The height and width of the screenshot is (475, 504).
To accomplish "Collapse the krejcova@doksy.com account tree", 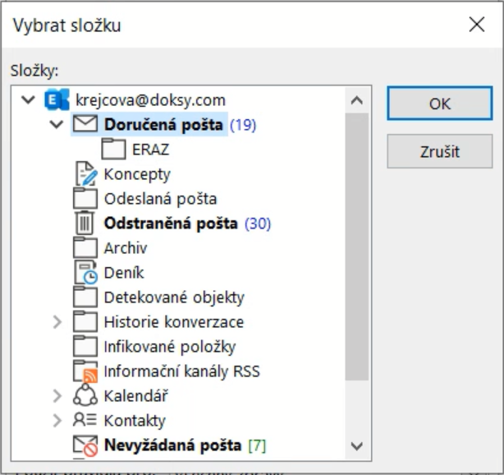I will pyautogui.click(x=30, y=100).
